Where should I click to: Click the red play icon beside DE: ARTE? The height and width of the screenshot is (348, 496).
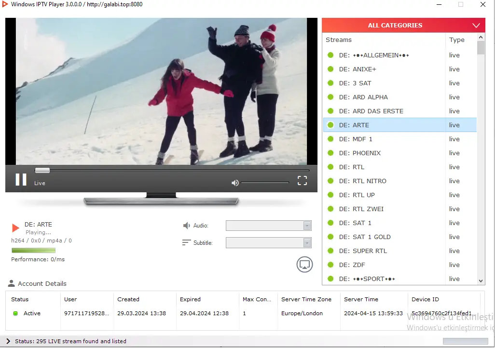click(15, 228)
